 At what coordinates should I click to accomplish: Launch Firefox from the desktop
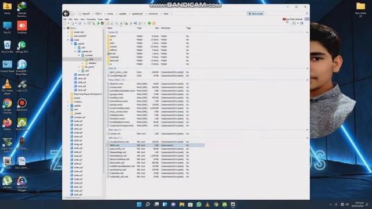tap(7, 124)
